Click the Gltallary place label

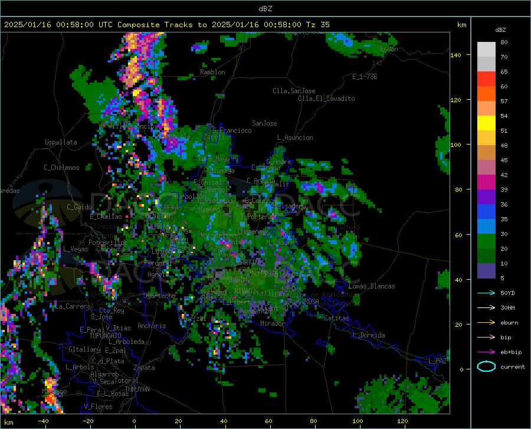[x=84, y=349]
